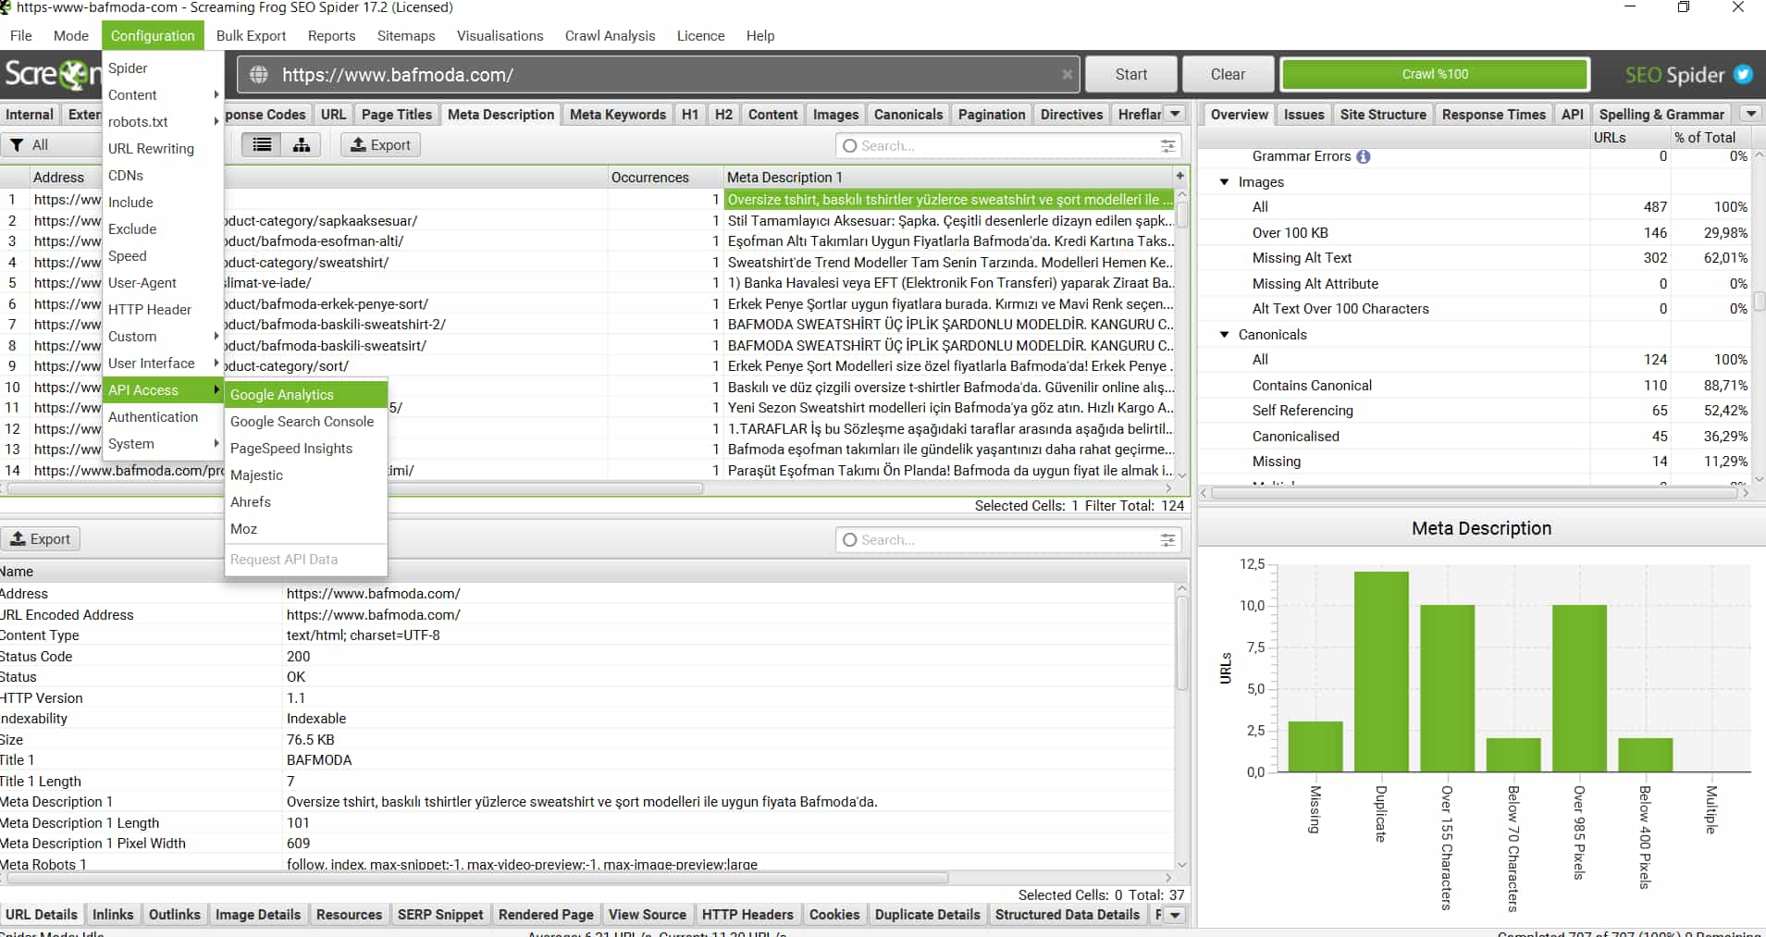Switch to tree view hierarchy icon
Image resolution: width=1766 pixels, height=937 pixels.
tap(302, 145)
